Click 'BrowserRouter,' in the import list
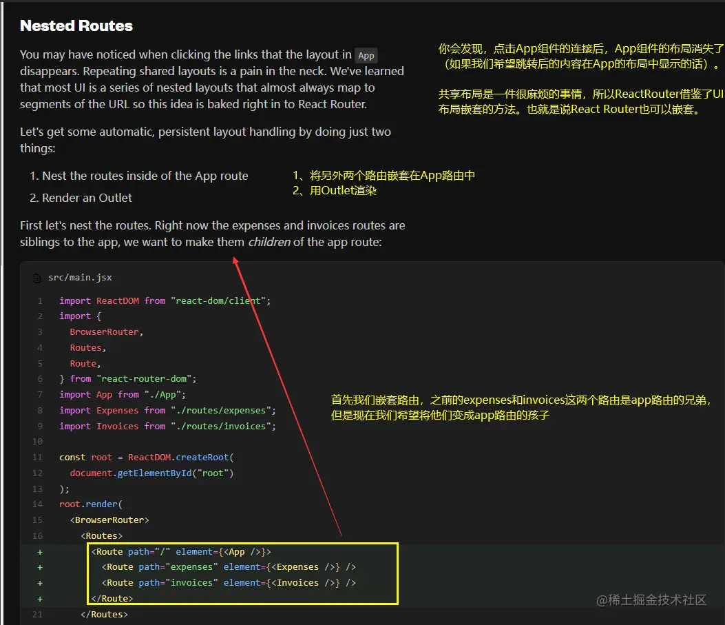 [x=106, y=331]
